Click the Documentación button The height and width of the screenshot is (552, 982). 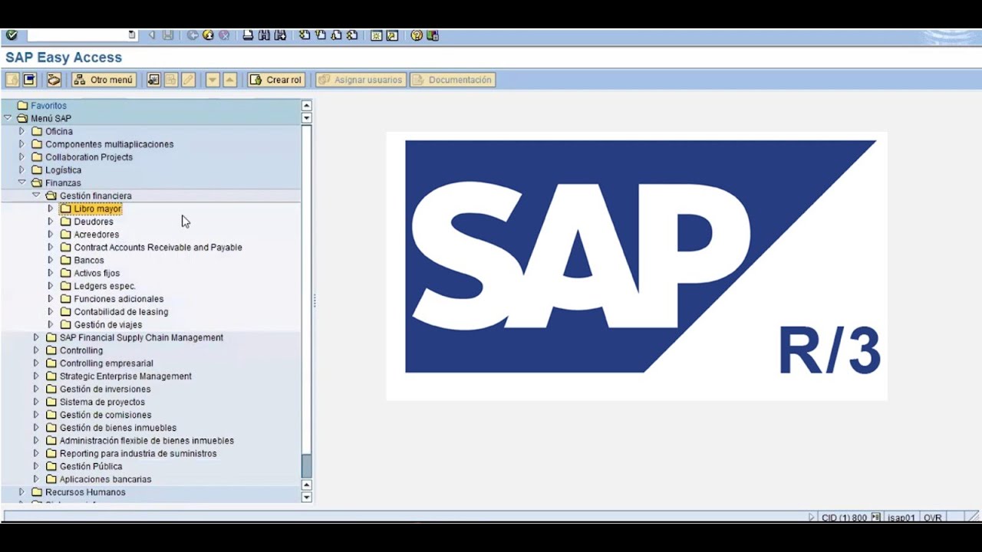point(452,80)
